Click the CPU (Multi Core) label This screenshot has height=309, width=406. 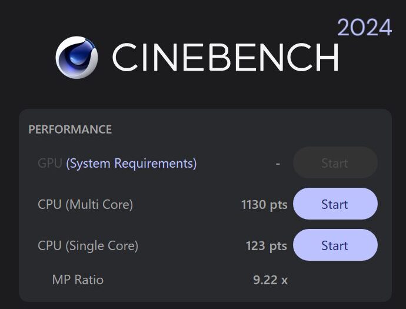pyautogui.click(x=85, y=205)
